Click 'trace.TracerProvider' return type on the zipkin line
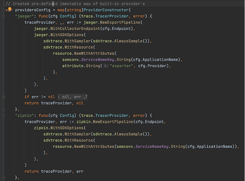245x181 pixels. 105,115
